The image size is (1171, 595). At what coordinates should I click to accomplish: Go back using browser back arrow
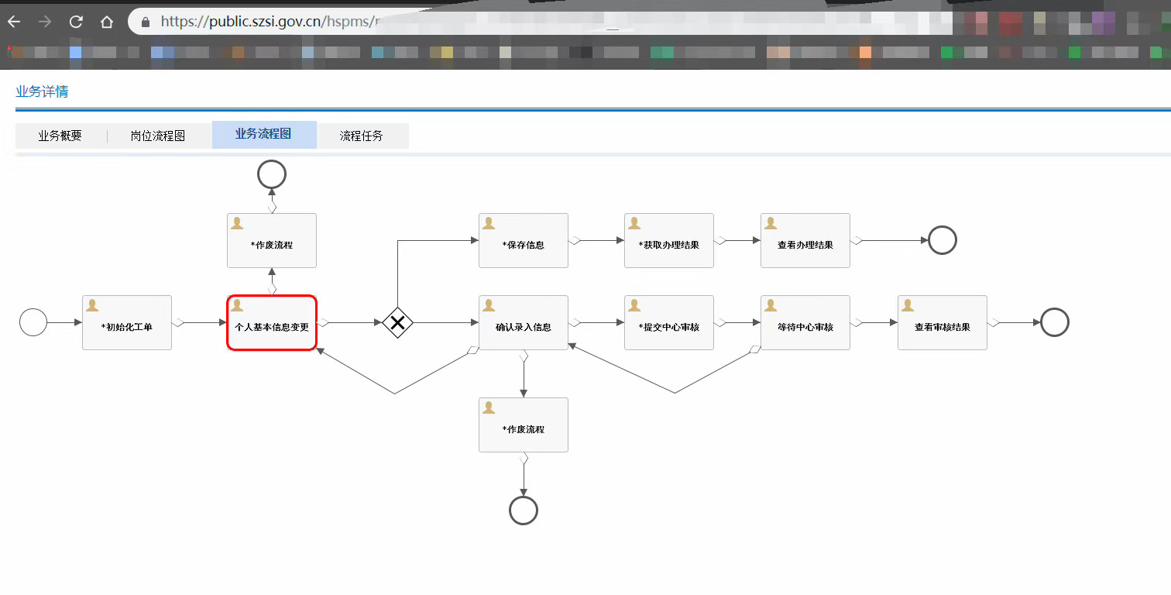click(x=14, y=22)
